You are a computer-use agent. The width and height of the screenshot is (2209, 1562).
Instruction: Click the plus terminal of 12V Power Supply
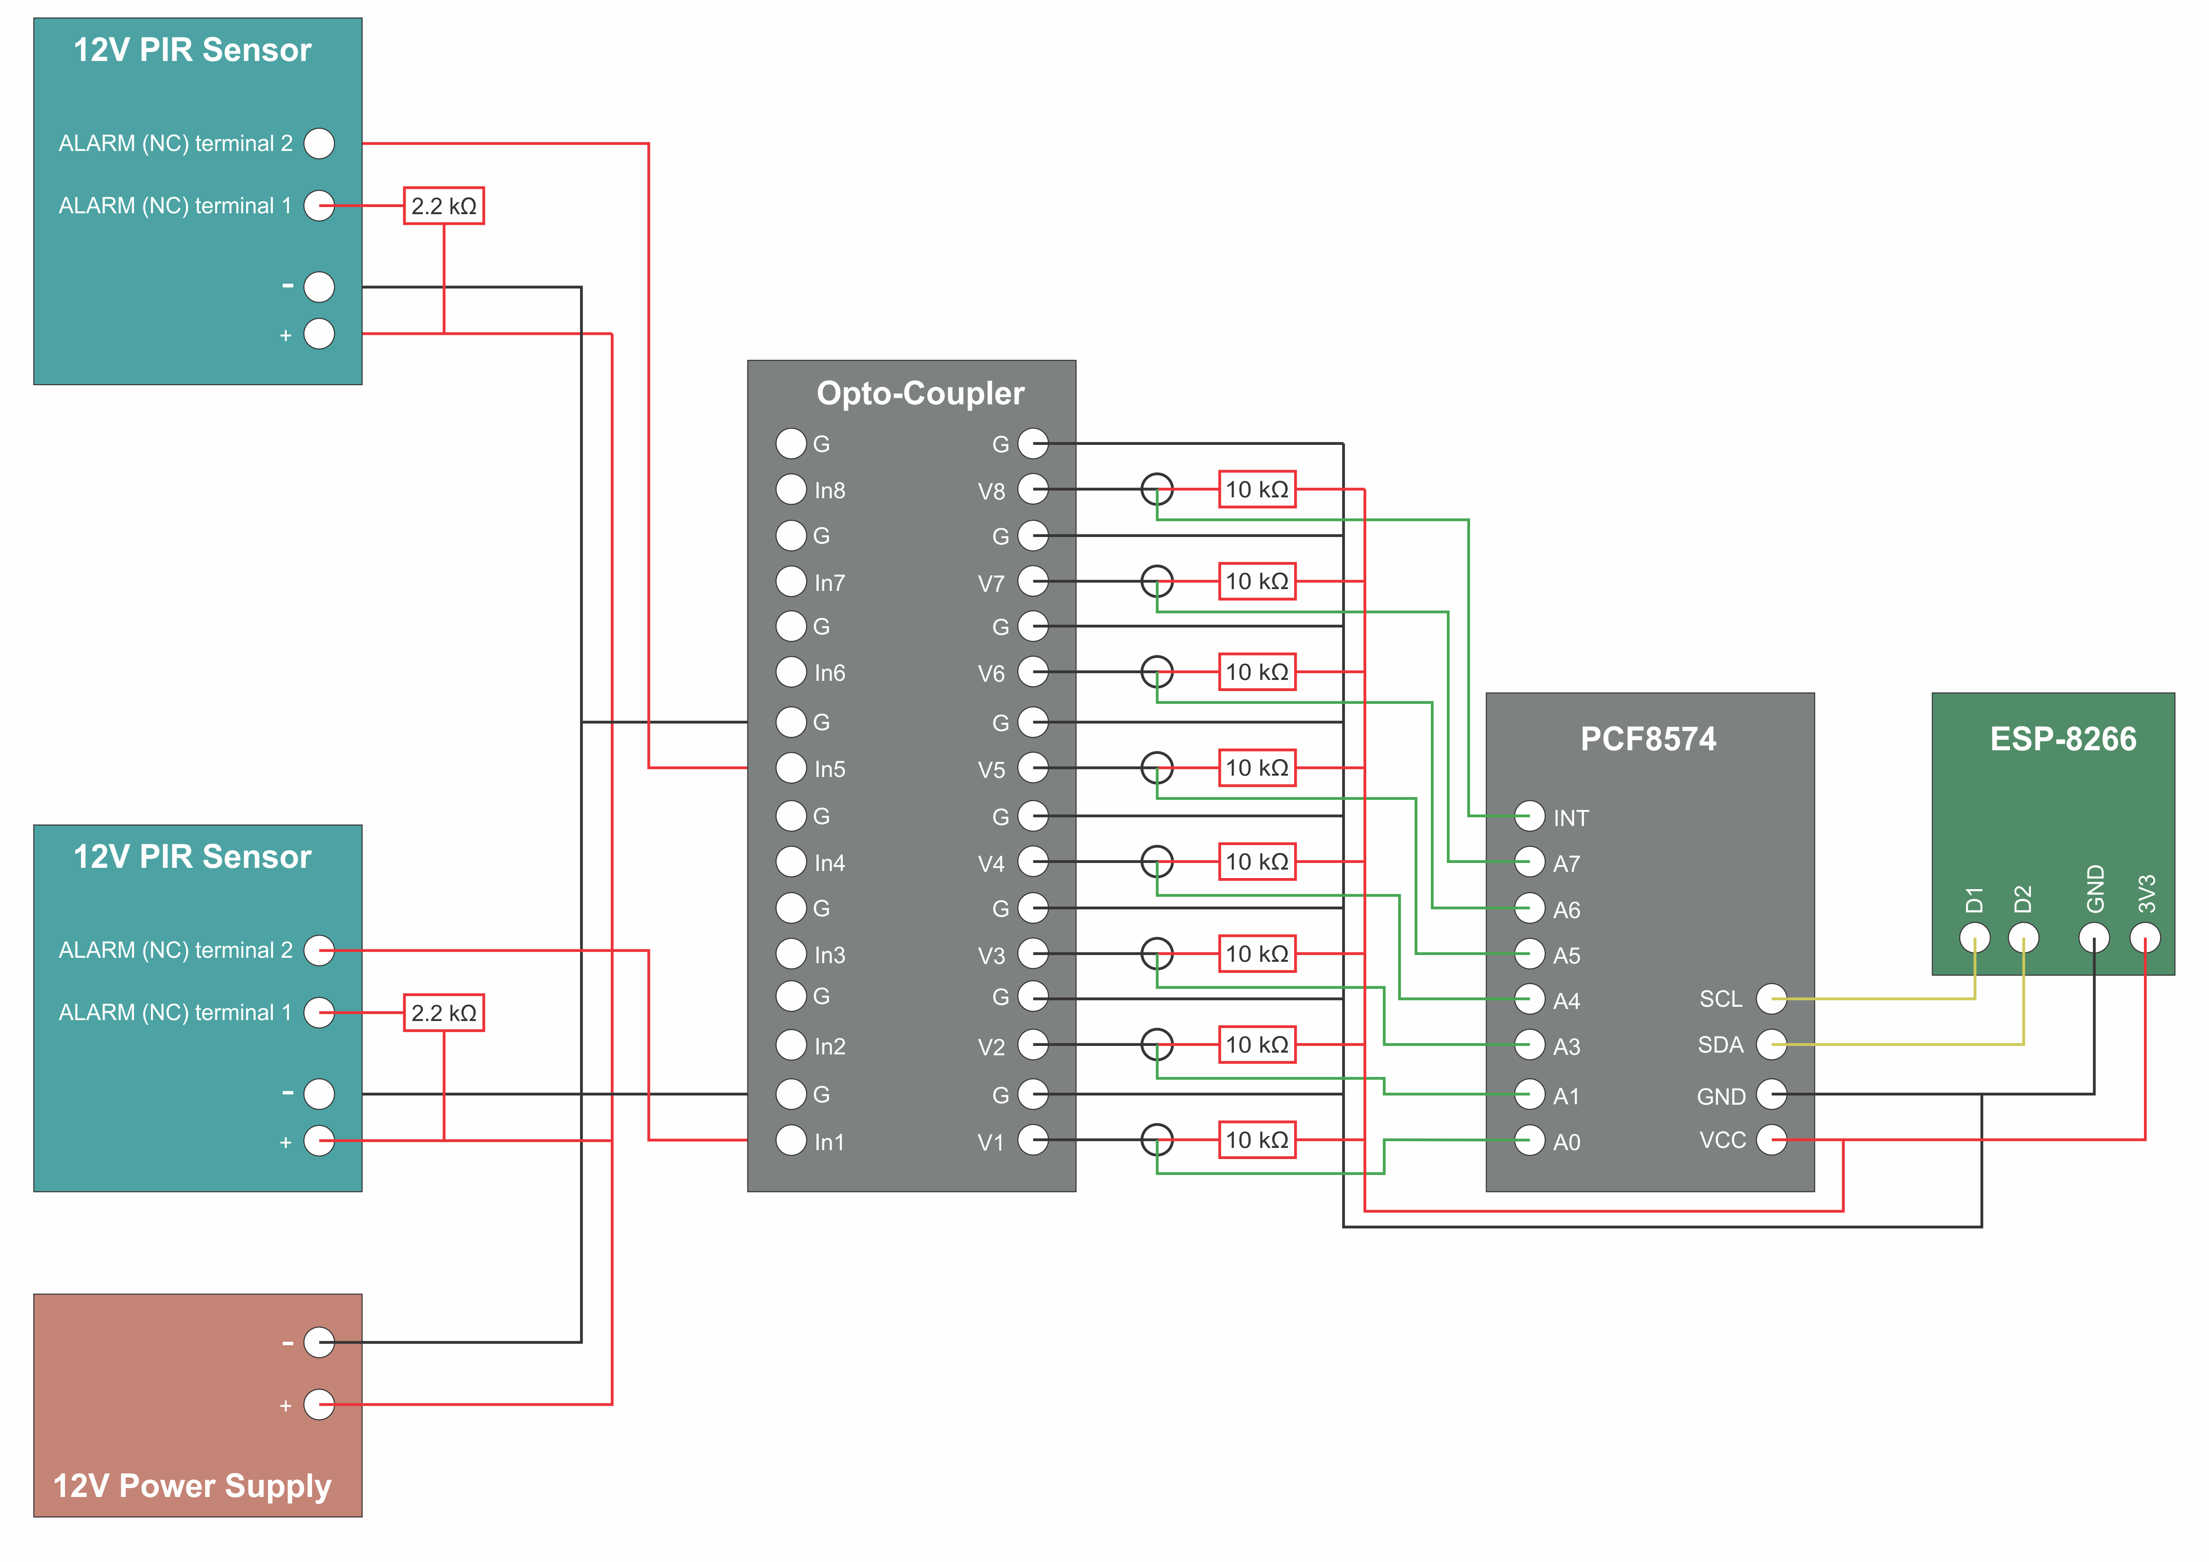point(320,1405)
